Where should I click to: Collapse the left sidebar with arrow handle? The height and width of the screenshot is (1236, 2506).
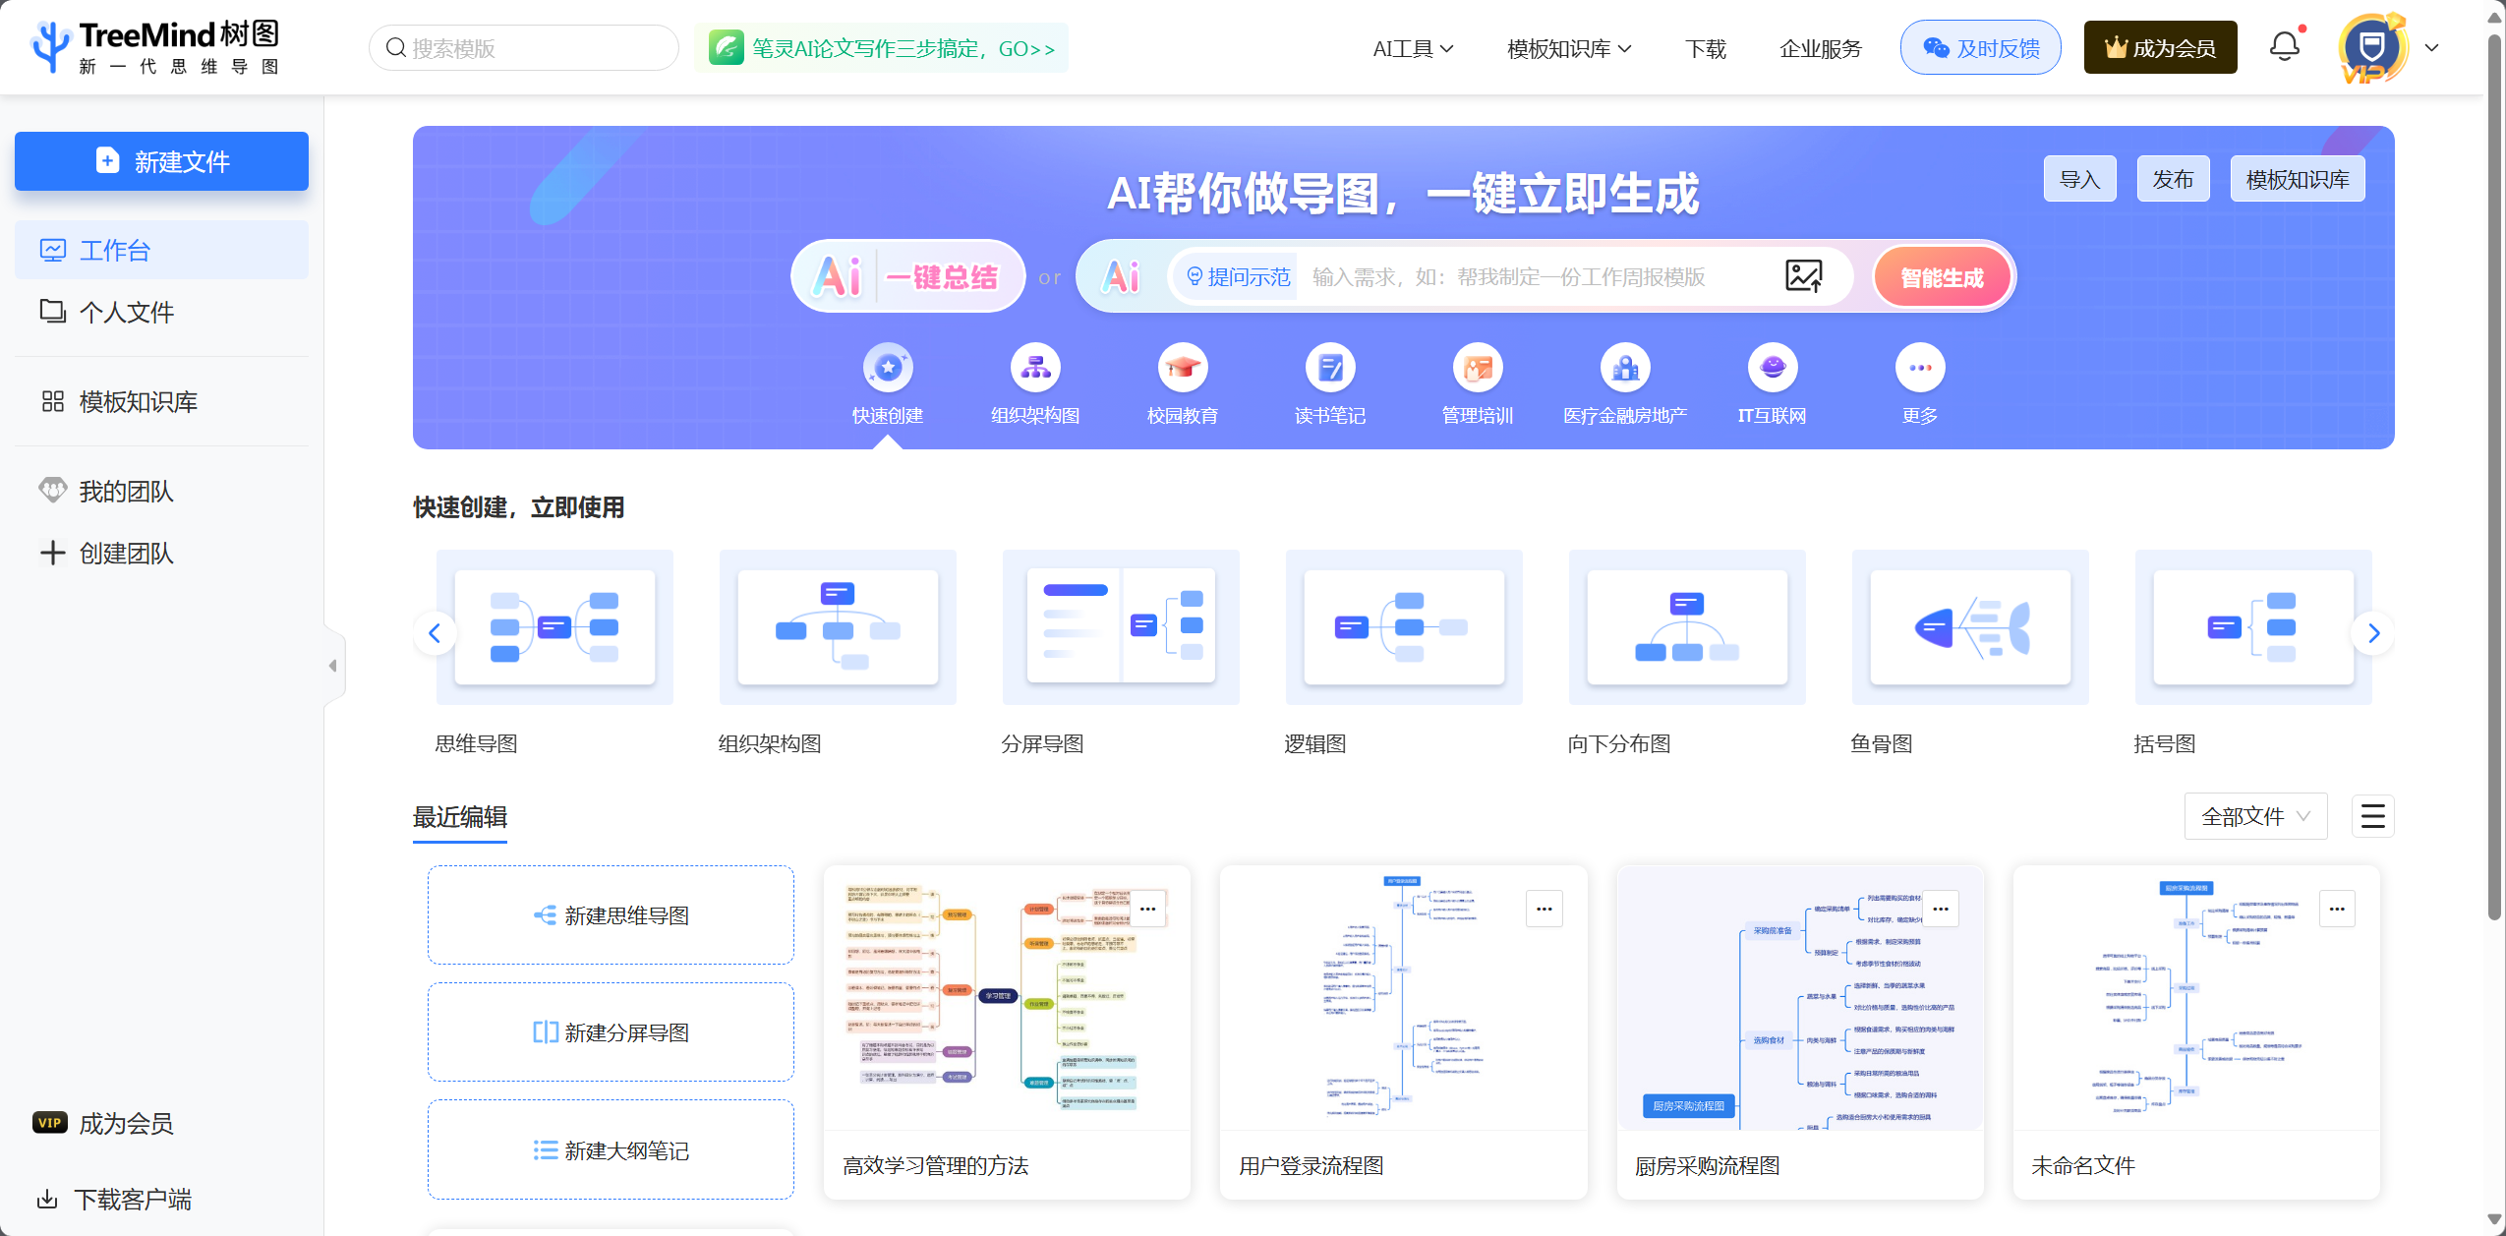tap(333, 666)
